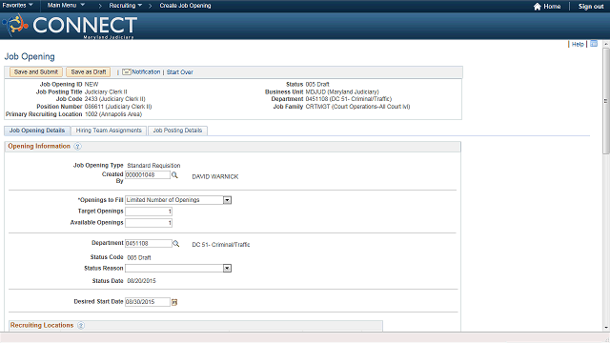Click the scrollbar up arrow
Screen dimensions: 610x343
606,45
